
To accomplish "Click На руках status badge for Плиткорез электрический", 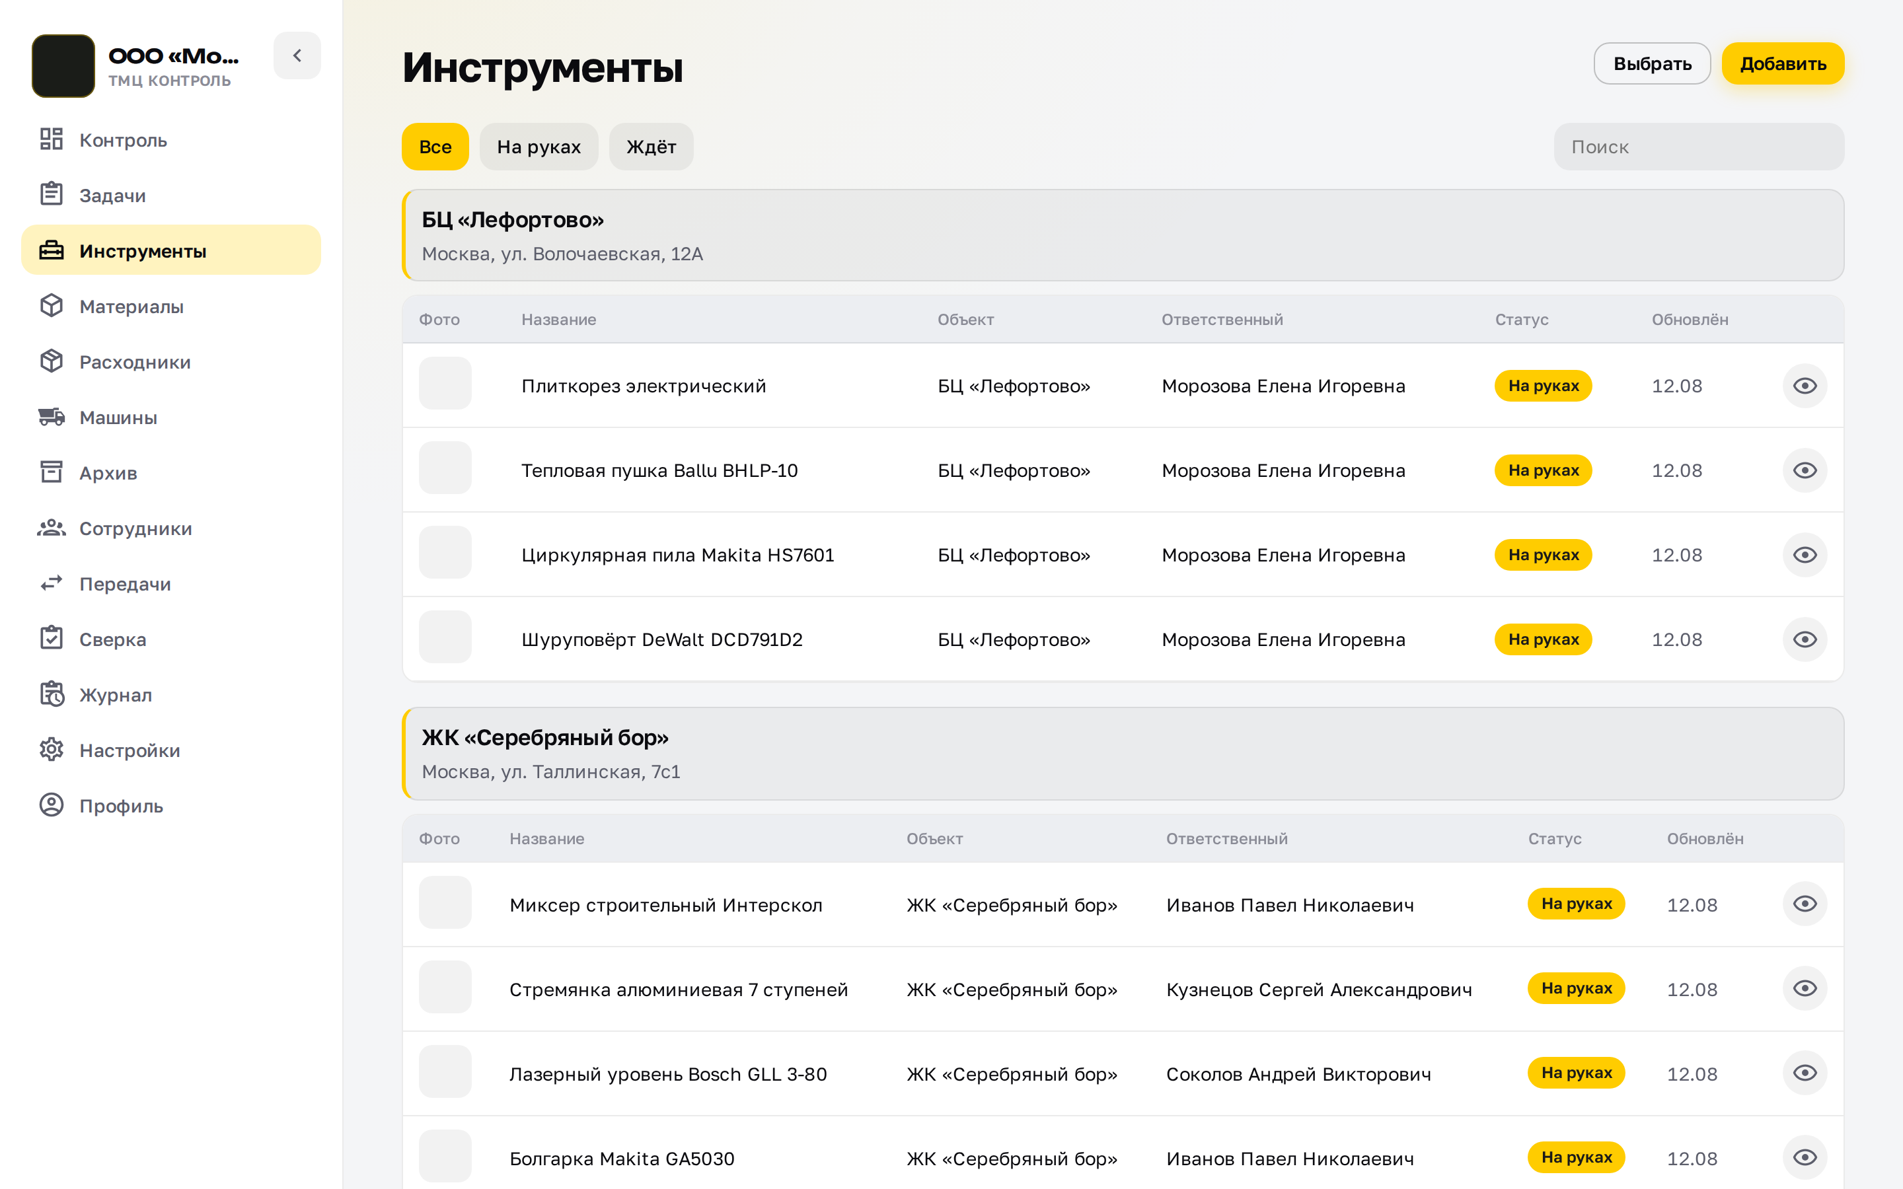I will point(1543,386).
